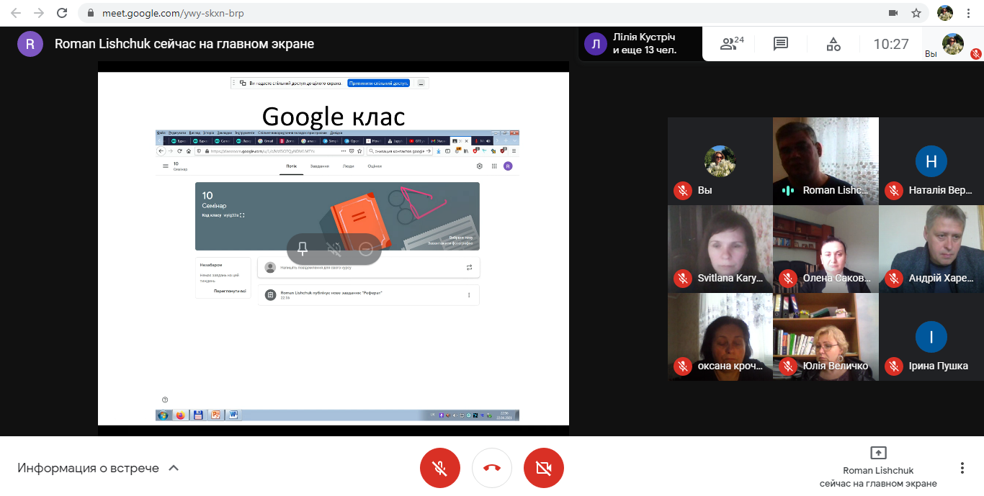Image resolution: width=984 pixels, height=496 pixels.
Task: Click the Переглянути всі link in shared screen
Action: (x=230, y=292)
